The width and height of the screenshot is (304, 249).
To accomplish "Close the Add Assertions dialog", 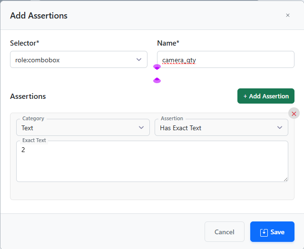I will click(287, 15).
